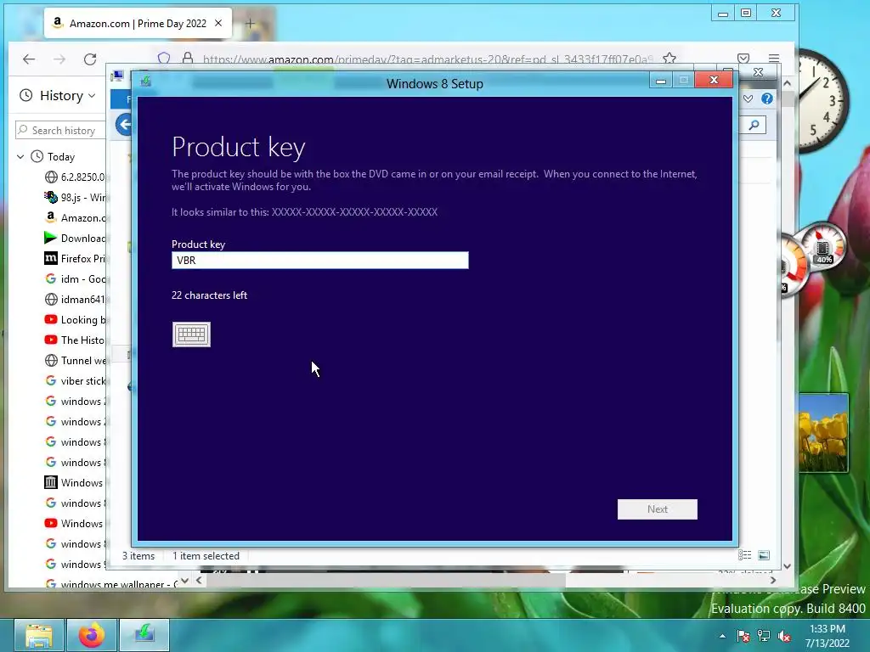Open the on-screen keyboard button
The image size is (870, 652).
pyautogui.click(x=191, y=334)
